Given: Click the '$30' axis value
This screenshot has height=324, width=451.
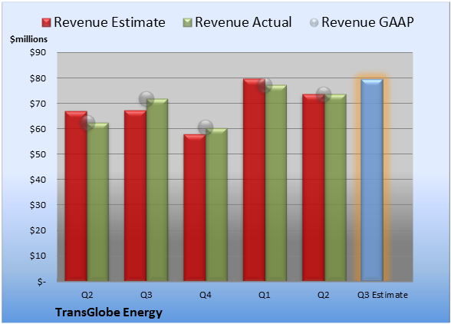Looking at the screenshot, I should pos(38,205).
